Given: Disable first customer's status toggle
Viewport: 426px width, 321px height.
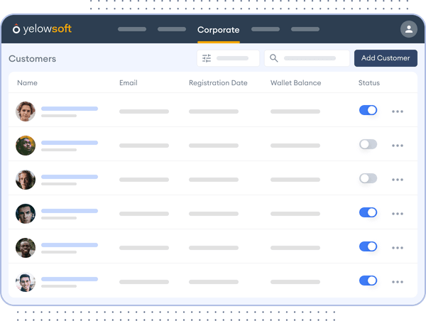Looking at the screenshot, I should 368,110.
